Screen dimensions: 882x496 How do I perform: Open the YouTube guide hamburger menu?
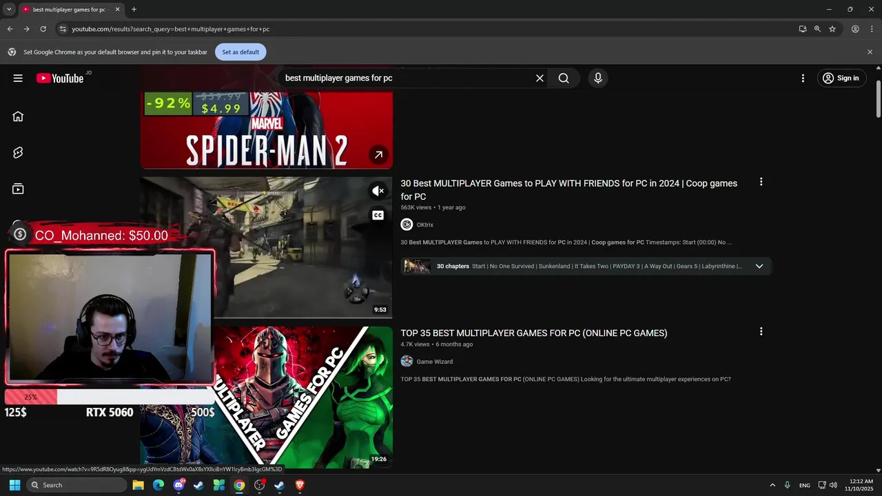(18, 78)
